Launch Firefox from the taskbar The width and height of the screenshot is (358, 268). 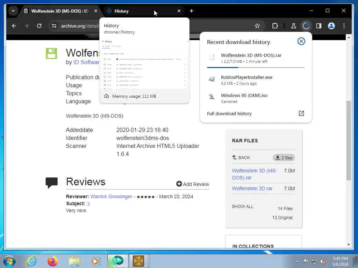pyautogui.click(x=53, y=261)
